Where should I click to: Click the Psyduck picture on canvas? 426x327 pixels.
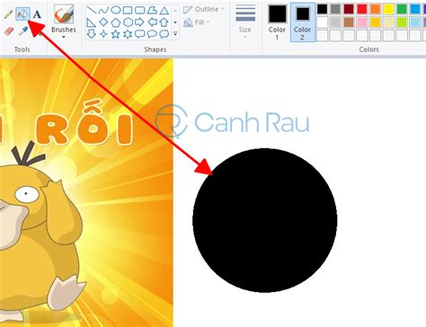tap(86, 192)
